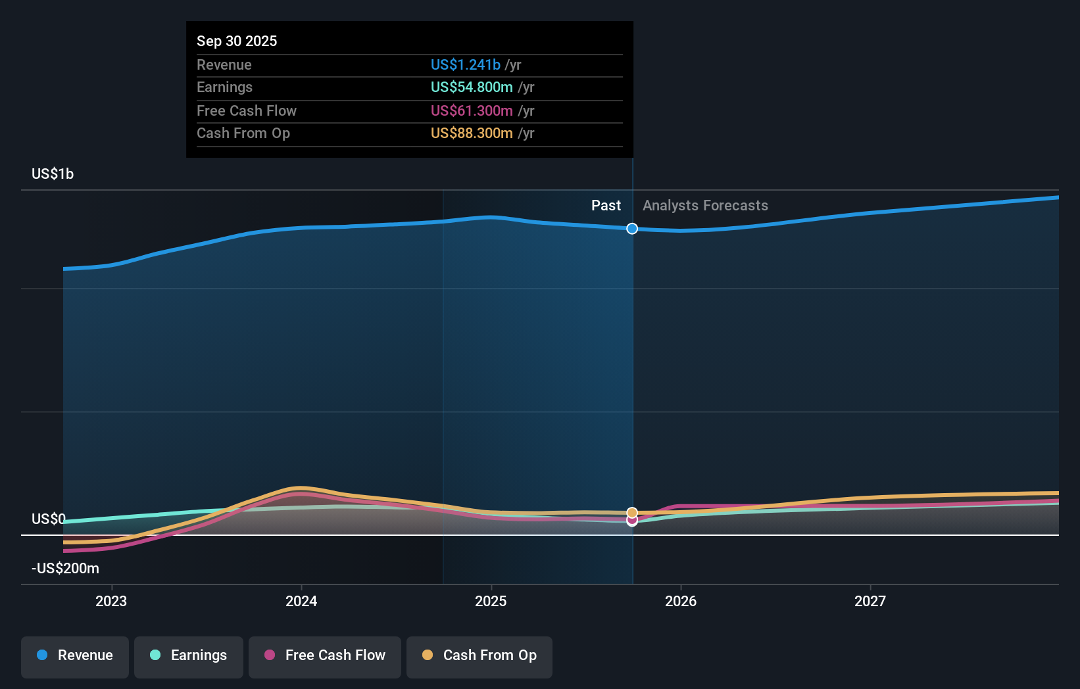
Task: Select the pink Free Cash Flow marker
Action: [631, 521]
